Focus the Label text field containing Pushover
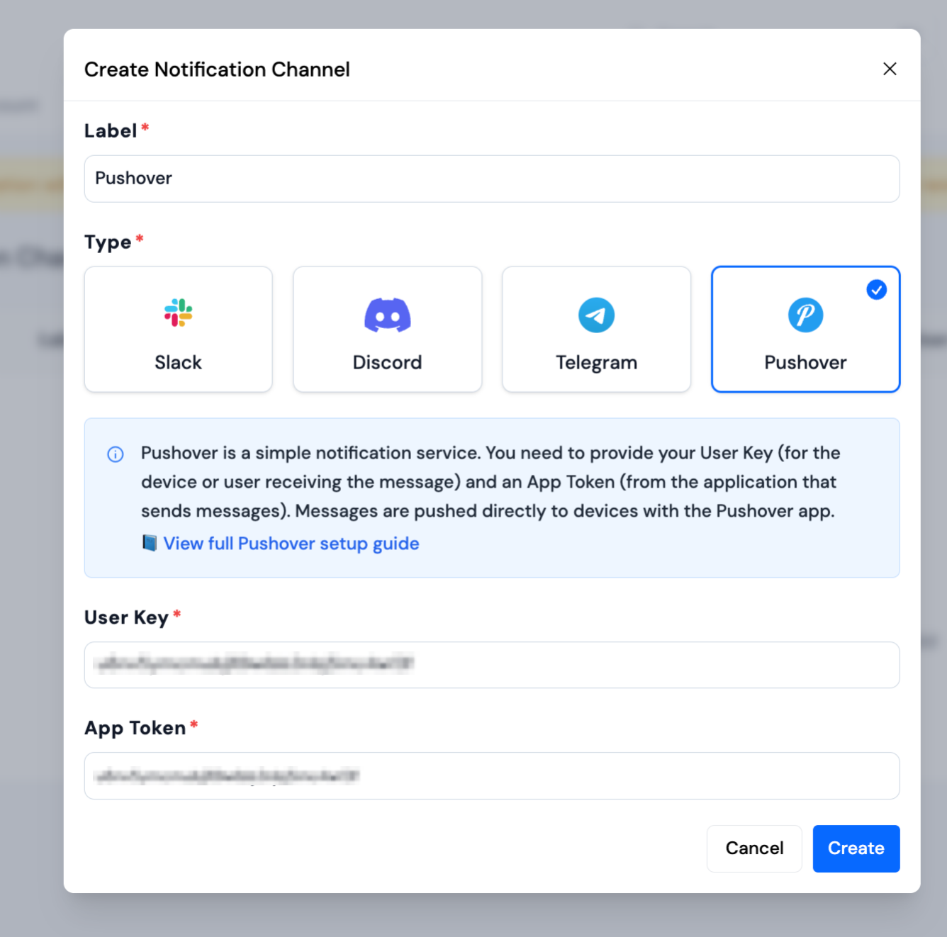The width and height of the screenshot is (947, 937). pyautogui.click(x=492, y=179)
